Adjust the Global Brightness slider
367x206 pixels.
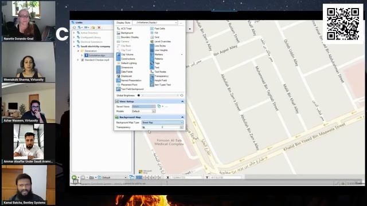(x=161, y=96)
